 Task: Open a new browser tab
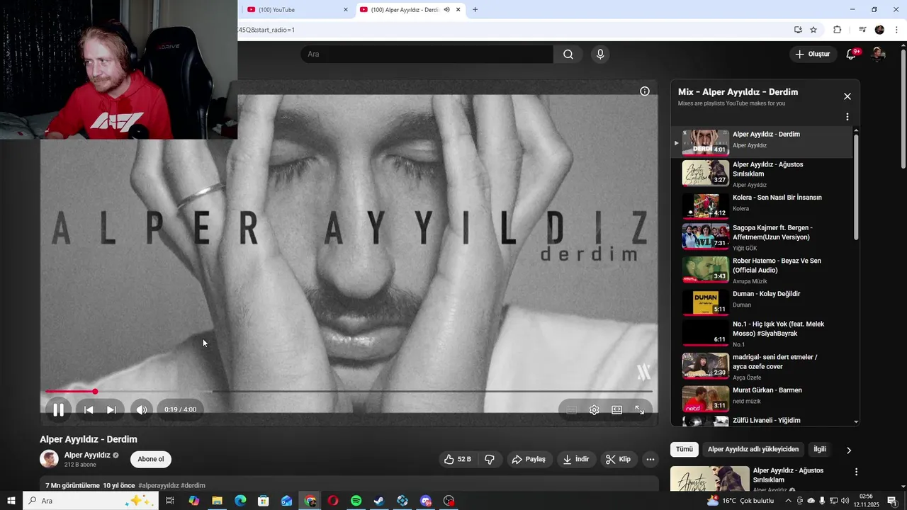tap(475, 9)
